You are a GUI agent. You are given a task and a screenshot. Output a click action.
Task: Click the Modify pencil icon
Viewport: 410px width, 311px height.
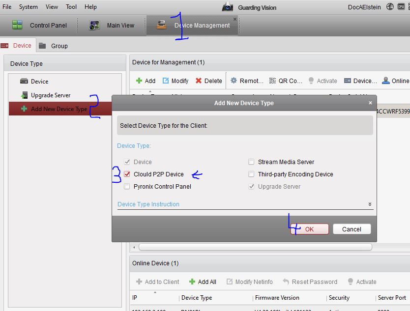pyautogui.click(x=166, y=81)
